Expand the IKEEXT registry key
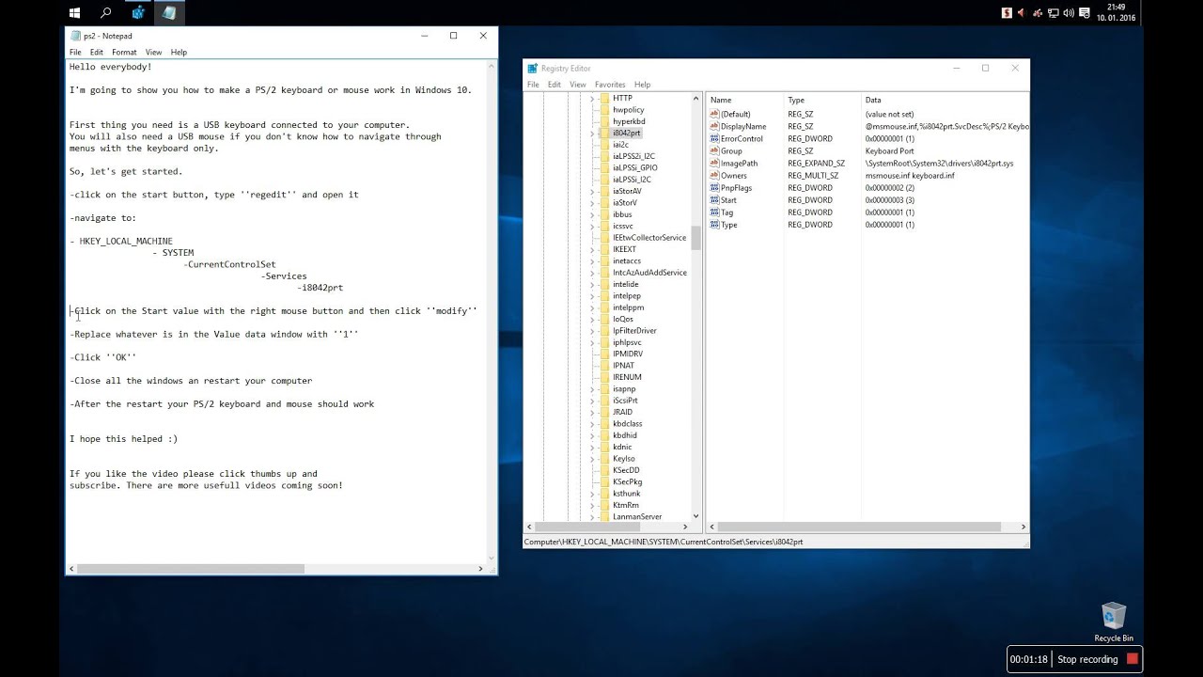 pyautogui.click(x=592, y=249)
